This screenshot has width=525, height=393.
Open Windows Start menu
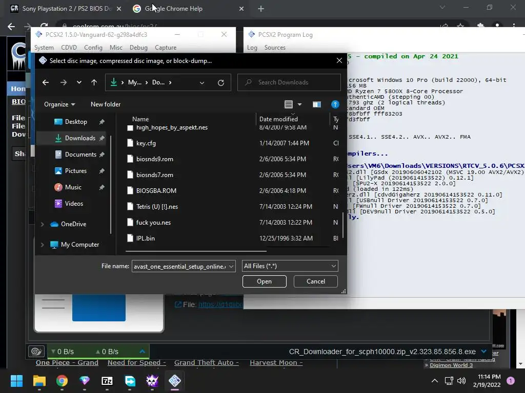(16, 381)
